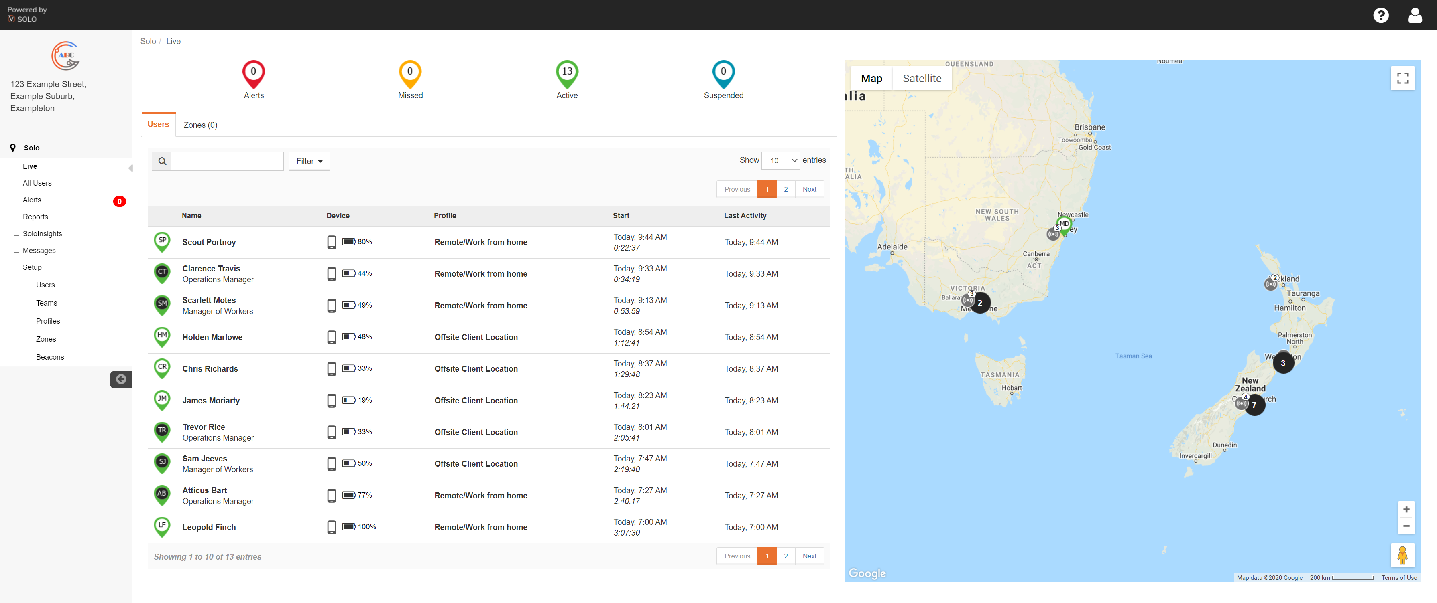The width and height of the screenshot is (1437, 603).
Task: Click Atticus Bart's battery icon
Action: (x=349, y=495)
